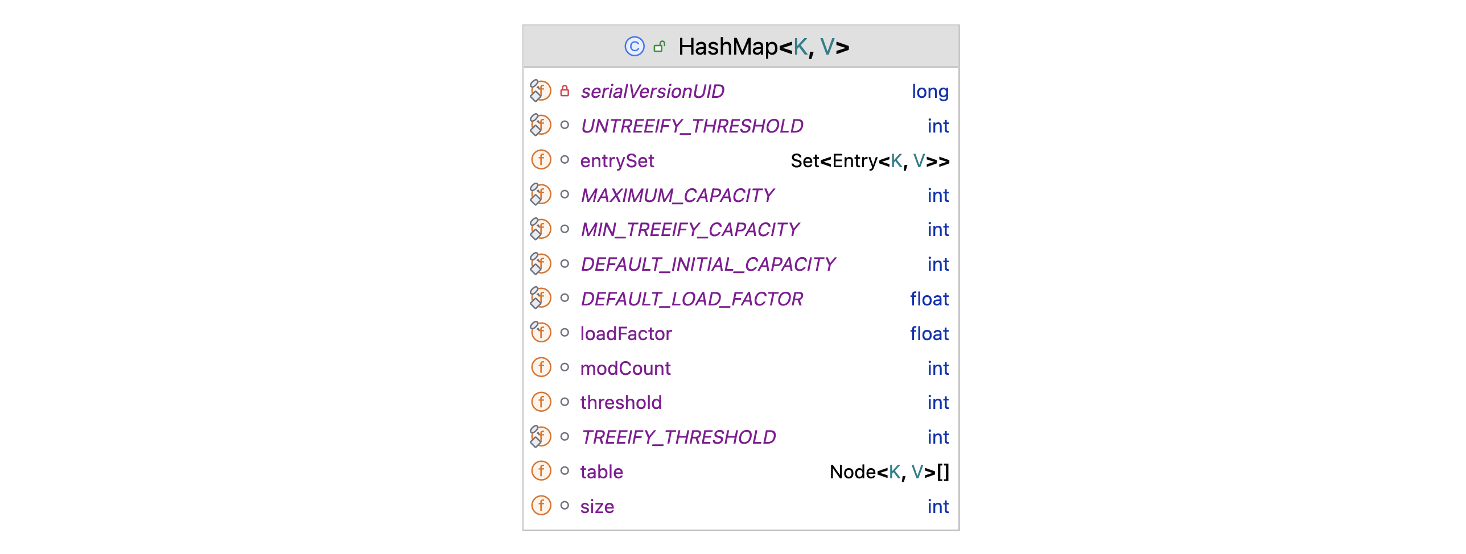Click the static field icon beside UNTREEIFY_THRESHOLD
Image resolution: width=1466 pixels, height=554 pixels.
pyautogui.click(x=541, y=125)
